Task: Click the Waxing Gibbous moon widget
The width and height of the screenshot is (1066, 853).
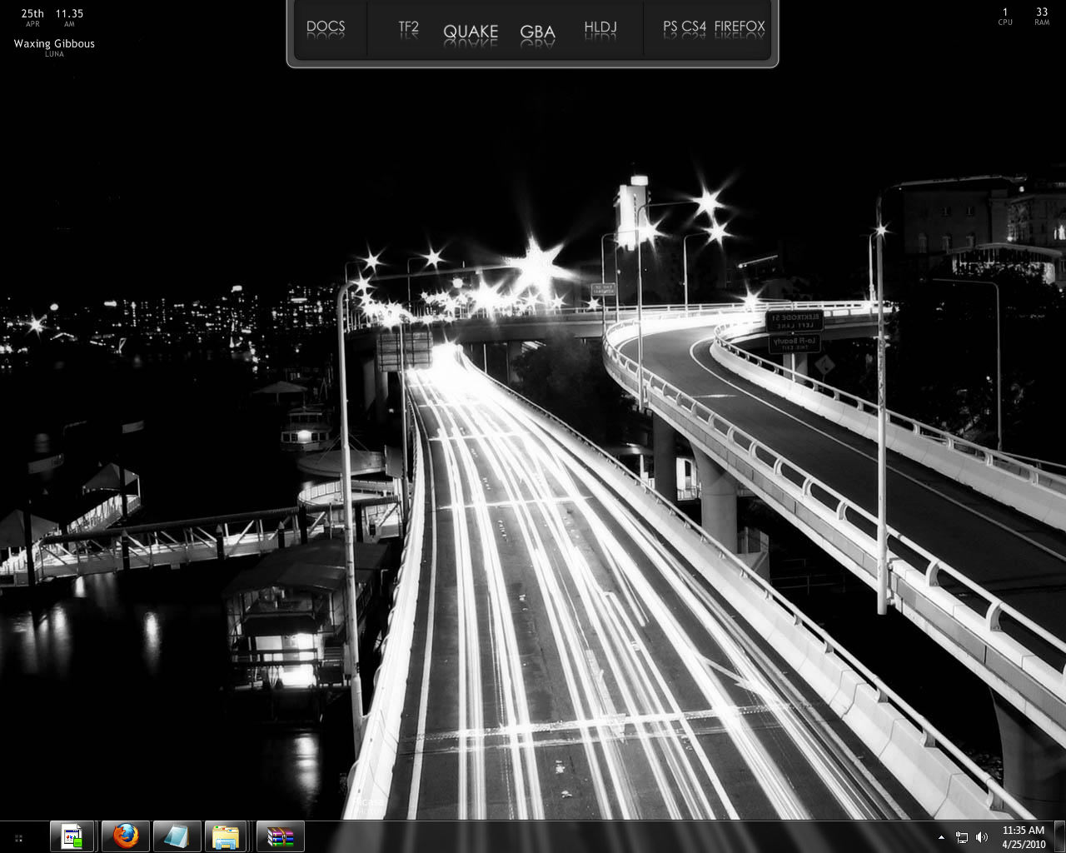Action: click(54, 44)
